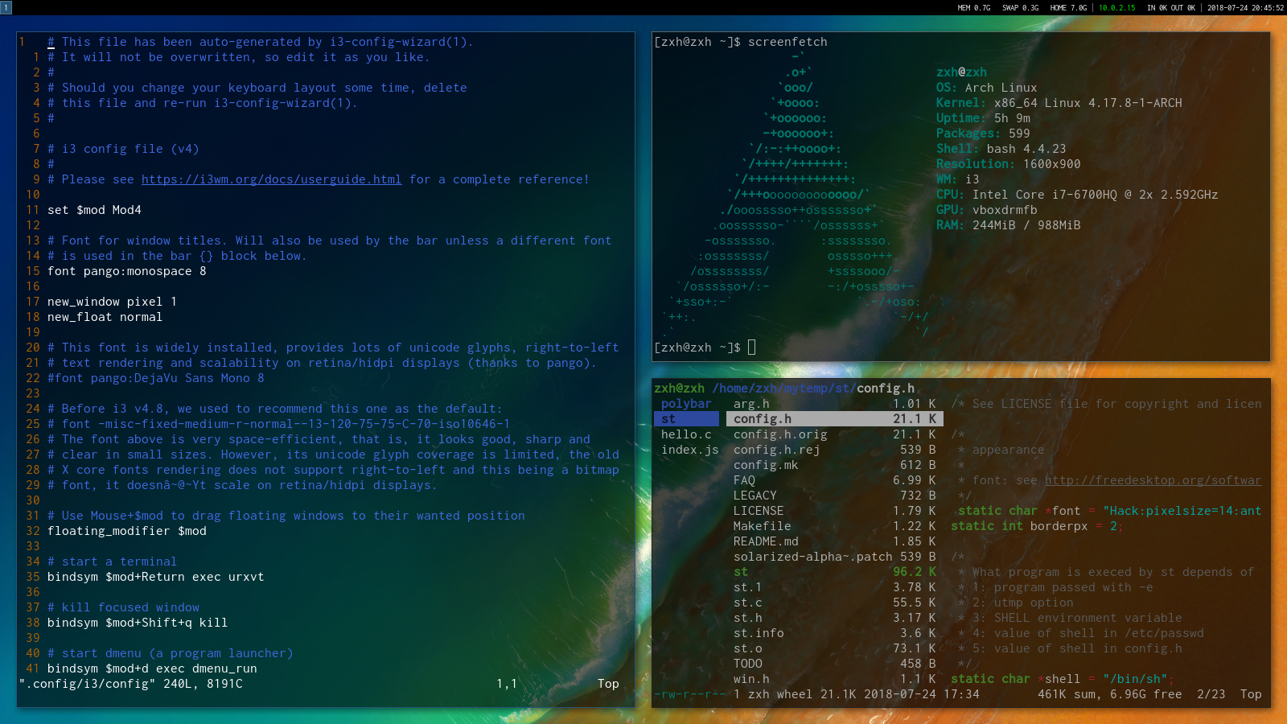1287x724 pixels.
Task: Select README.md in ranger file list
Action: coord(835,541)
